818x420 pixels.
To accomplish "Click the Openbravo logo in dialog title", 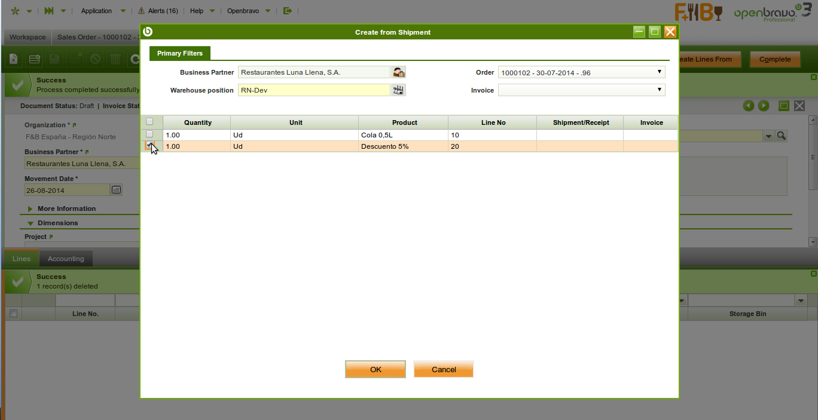I will click(x=148, y=32).
